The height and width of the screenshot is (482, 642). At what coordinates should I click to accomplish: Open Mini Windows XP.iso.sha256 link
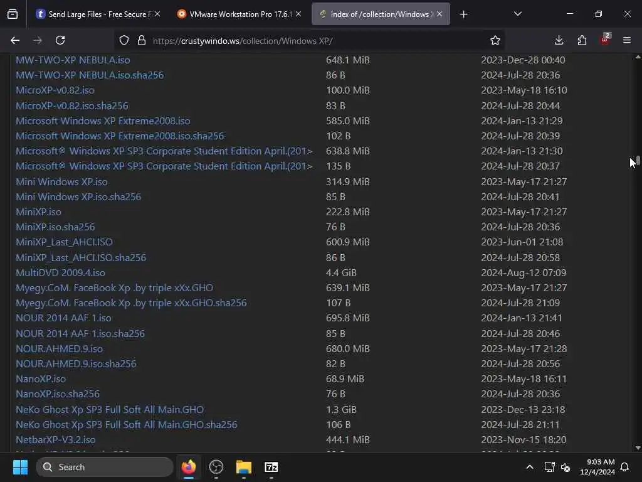click(x=78, y=196)
